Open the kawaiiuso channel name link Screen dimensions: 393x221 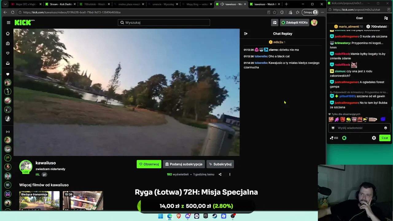(46, 163)
